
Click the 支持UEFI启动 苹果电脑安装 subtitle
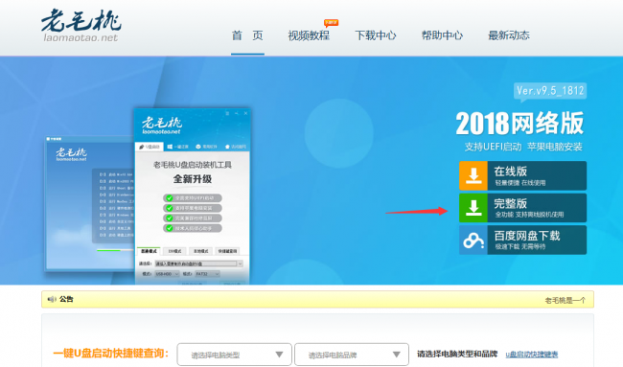(523, 147)
